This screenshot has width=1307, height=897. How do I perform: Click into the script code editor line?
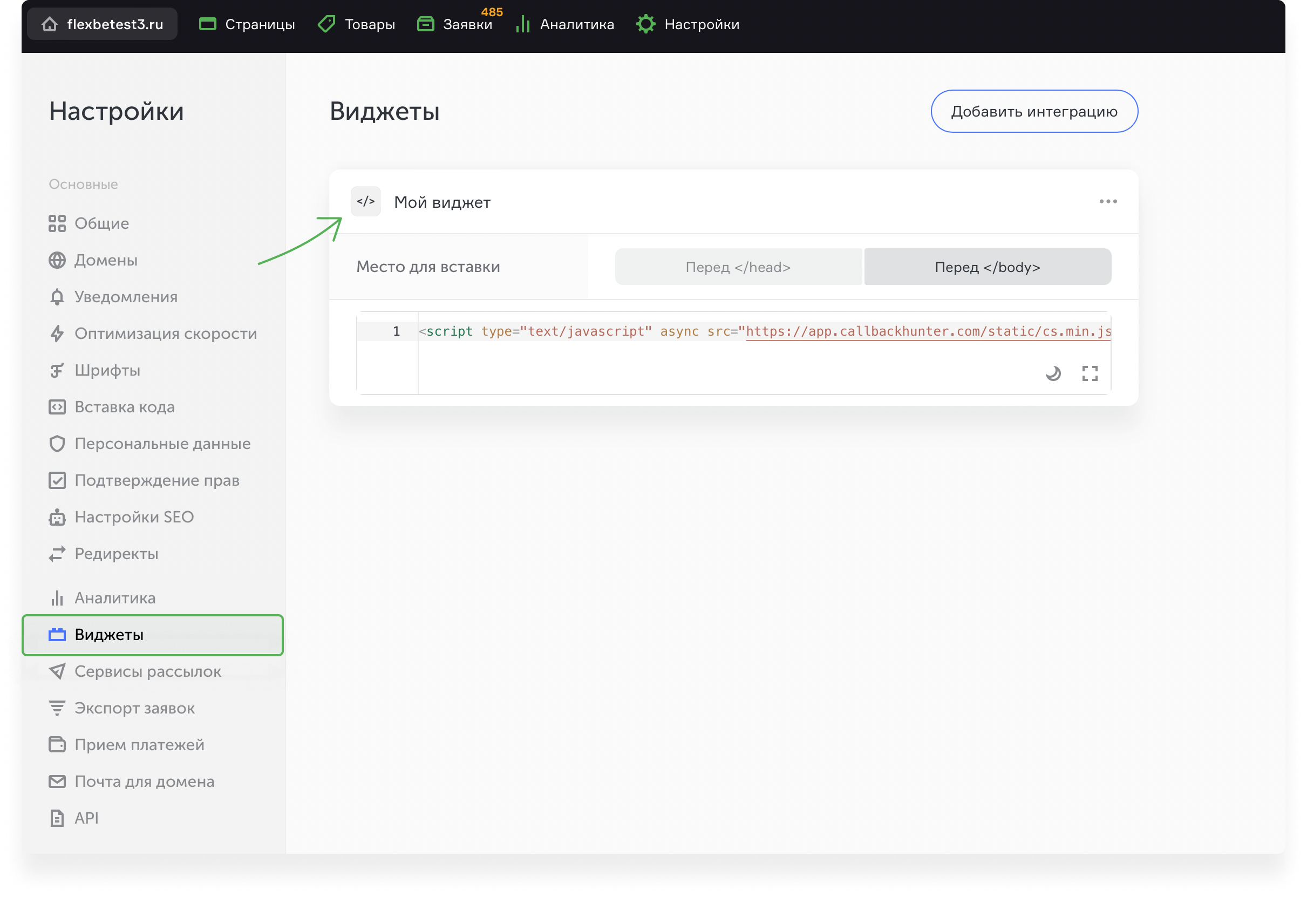click(x=764, y=331)
